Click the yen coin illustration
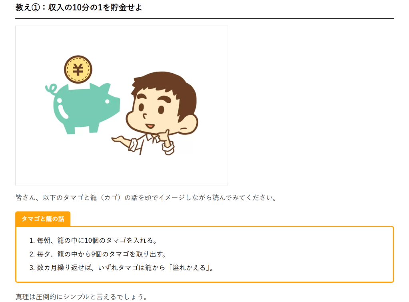 (78, 70)
